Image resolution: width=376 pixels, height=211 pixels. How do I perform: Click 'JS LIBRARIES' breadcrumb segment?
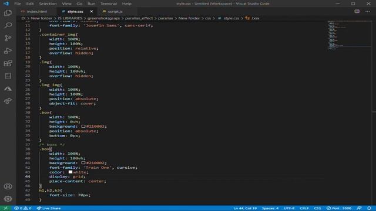70,18
